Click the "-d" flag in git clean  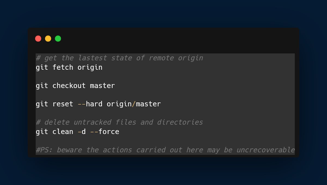tap(81, 132)
